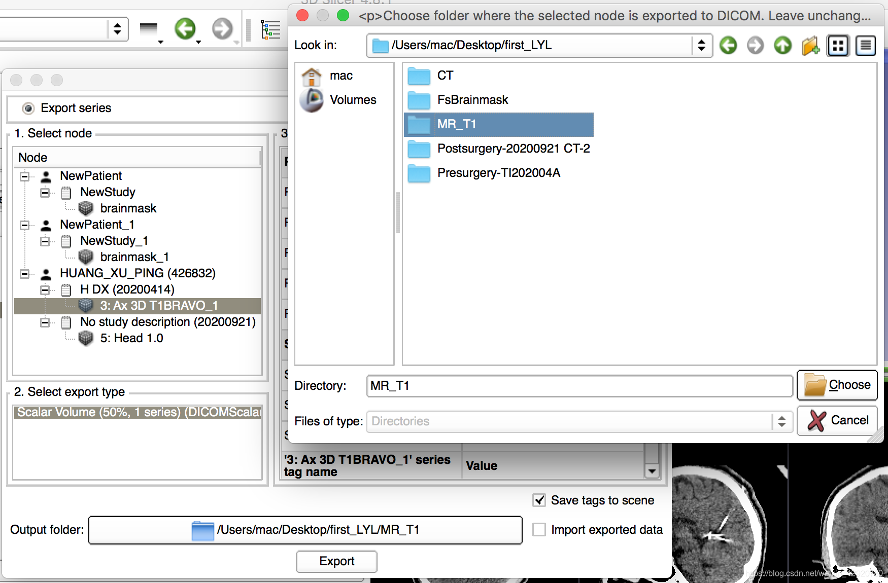888x583 pixels.
Task: Collapse NewStudy tree node
Action: click(45, 193)
